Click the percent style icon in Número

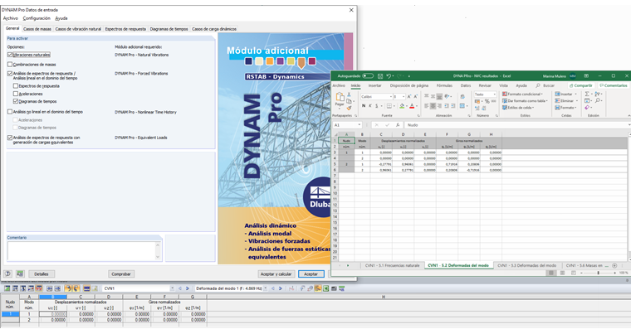tap(487, 101)
